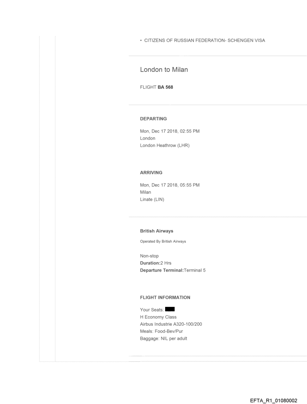Viewport: 307px width, 404px height.
Task: Click the DEPARTING section label
Action: (153, 119)
